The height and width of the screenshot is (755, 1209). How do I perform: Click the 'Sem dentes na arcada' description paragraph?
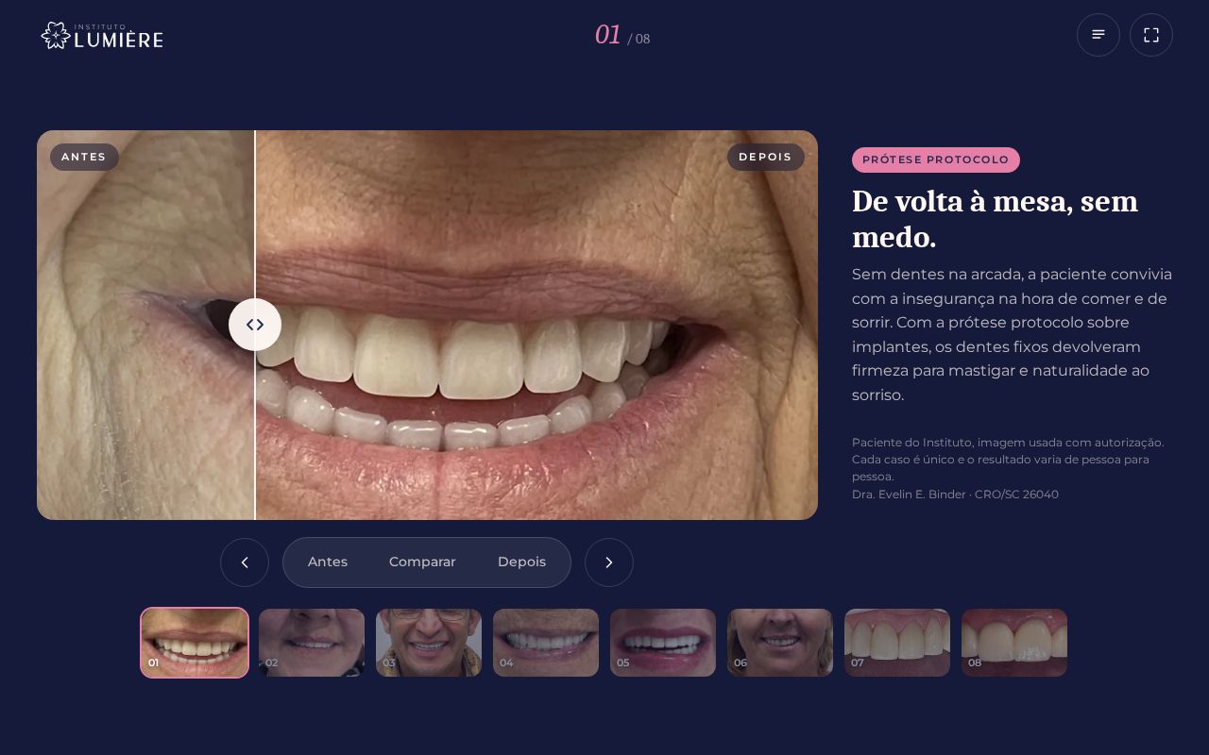1012,335
